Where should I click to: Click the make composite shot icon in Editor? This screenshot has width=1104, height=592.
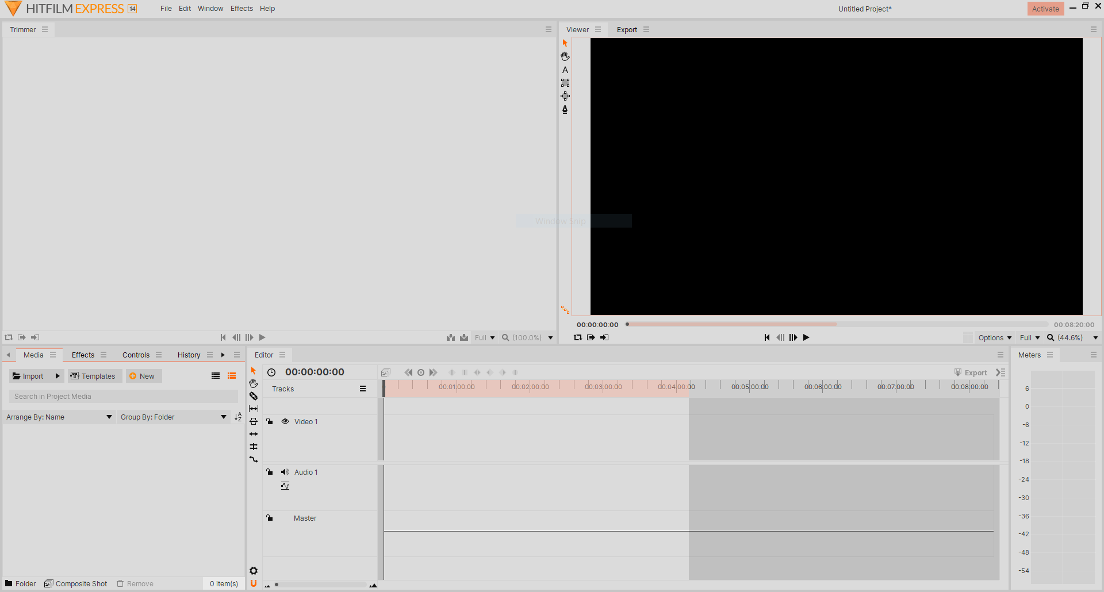click(386, 372)
